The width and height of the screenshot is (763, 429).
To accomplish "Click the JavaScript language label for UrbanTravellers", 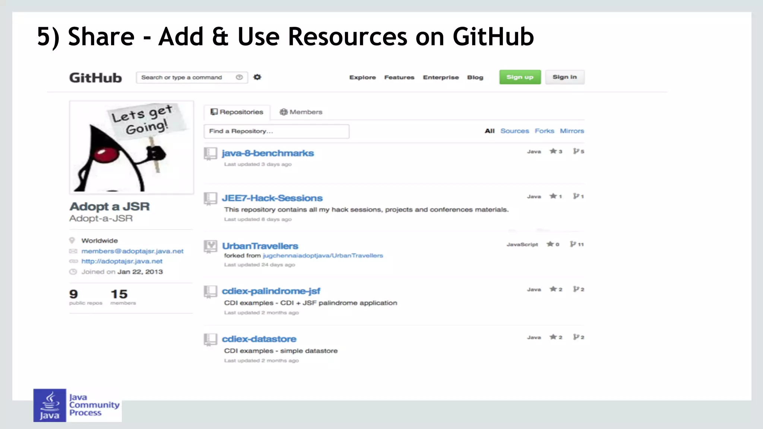I will coord(522,244).
